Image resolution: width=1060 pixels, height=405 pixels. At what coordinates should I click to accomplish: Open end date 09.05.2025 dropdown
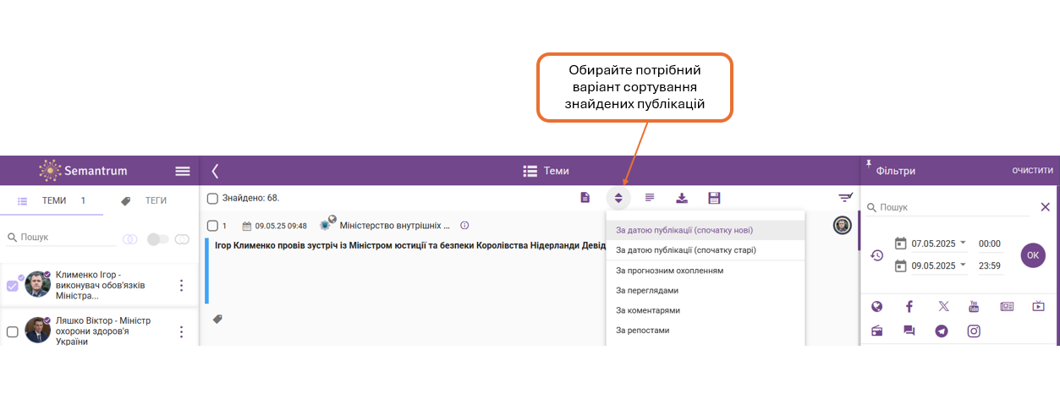(963, 265)
